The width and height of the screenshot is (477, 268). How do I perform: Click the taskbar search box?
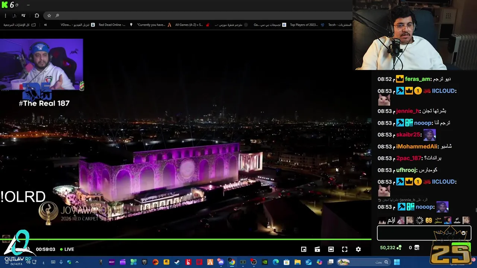click(x=364, y=262)
